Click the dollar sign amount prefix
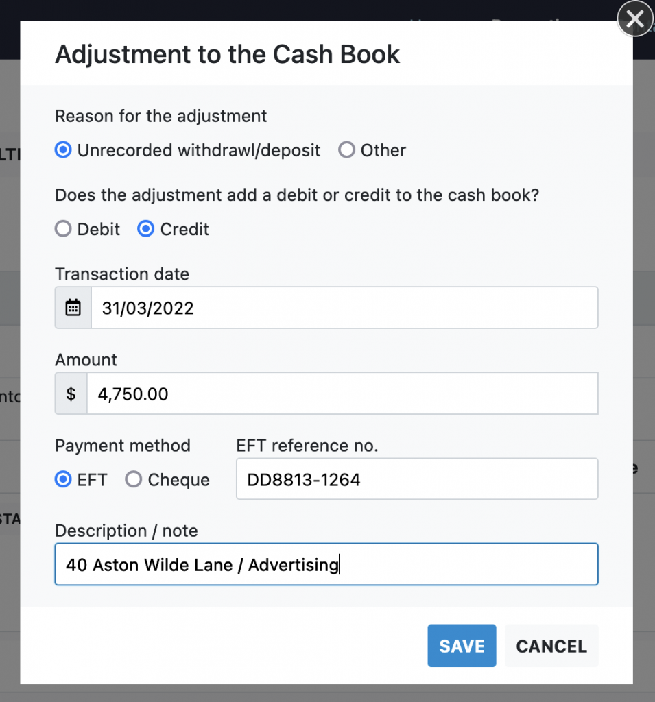655x702 pixels. point(71,394)
